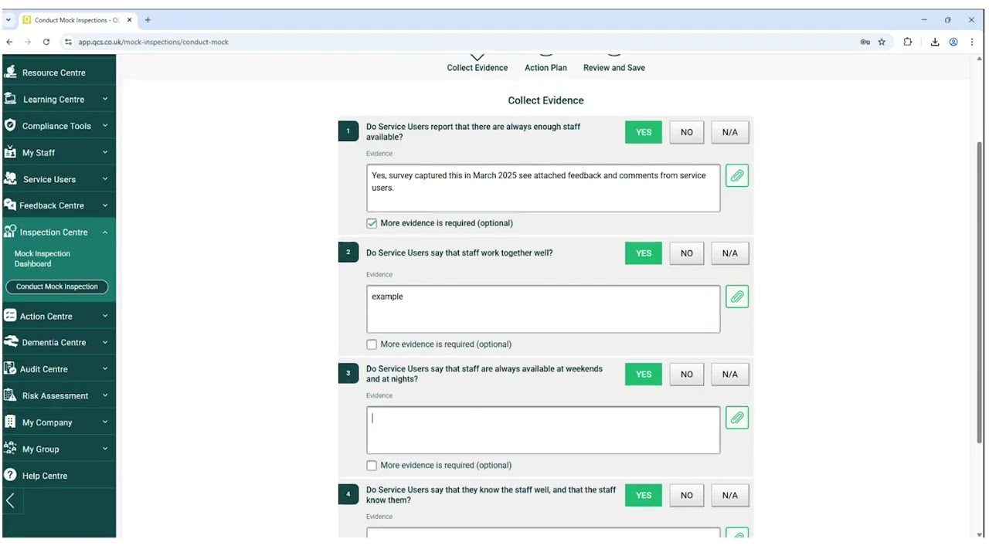The image size is (989, 556).
Task: Open the Chrome profile icon
Action: (953, 42)
